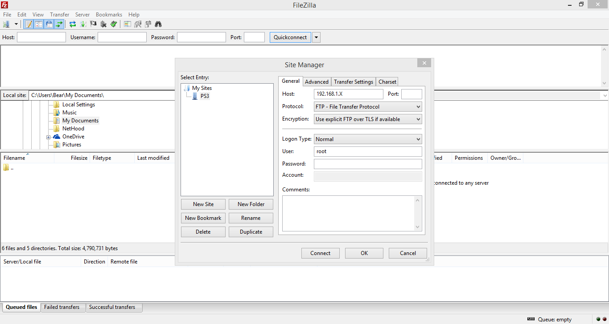
Task: Close the Site Manager dialog
Action: (x=424, y=63)
